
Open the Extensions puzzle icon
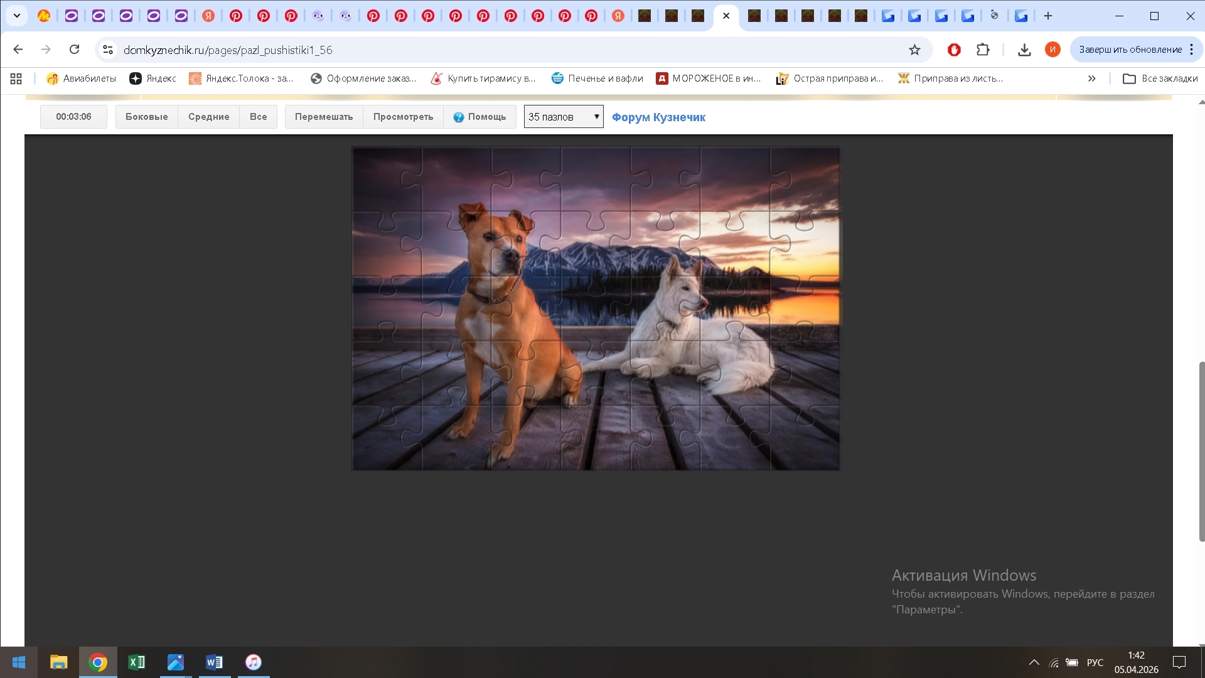[983, 50]
